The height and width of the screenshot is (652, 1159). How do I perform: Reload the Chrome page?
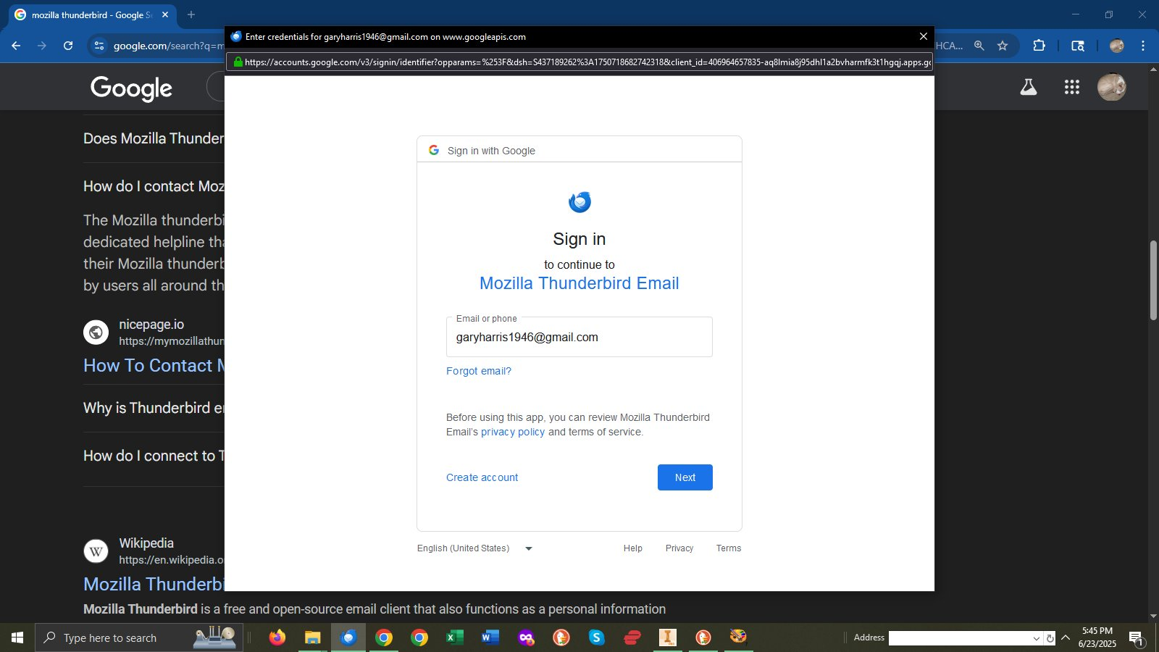pyautogui.click(x=68, y=46)
